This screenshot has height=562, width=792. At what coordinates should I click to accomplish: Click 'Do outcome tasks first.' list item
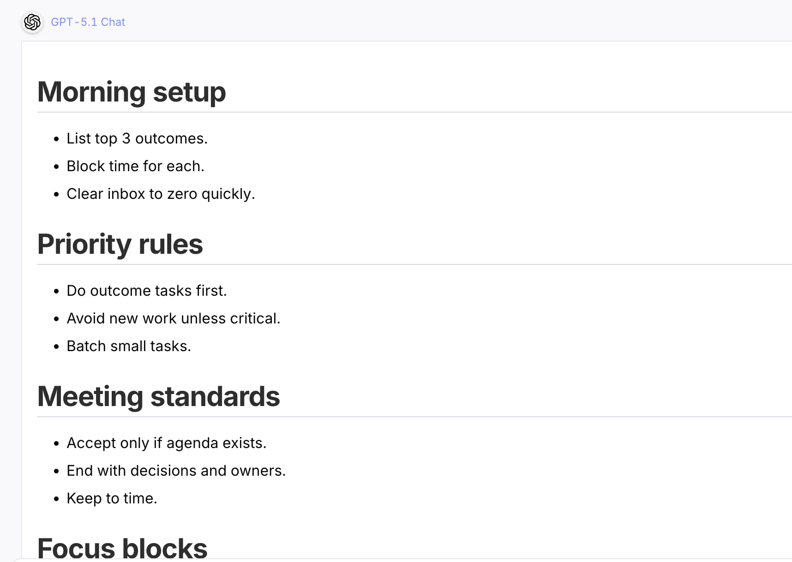tap(147, 291)
